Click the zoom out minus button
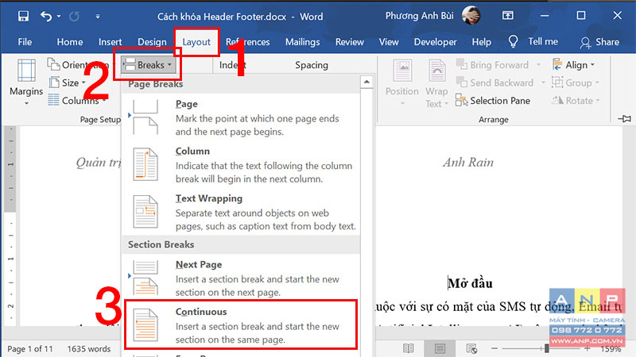The height and width of the screenshot is (357, 636). click(494, 348)
